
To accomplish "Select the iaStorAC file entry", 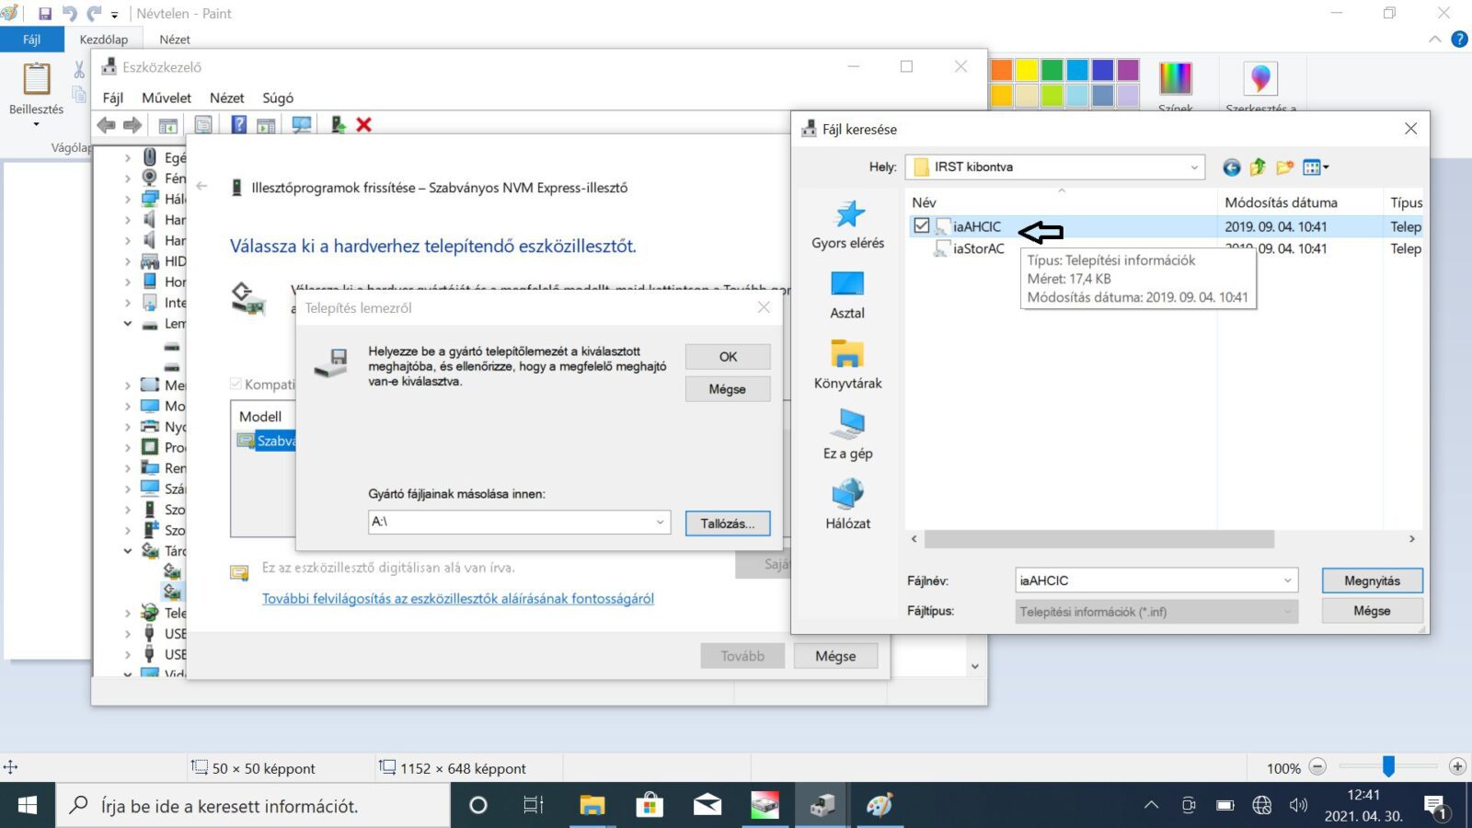I will point(978,248).
